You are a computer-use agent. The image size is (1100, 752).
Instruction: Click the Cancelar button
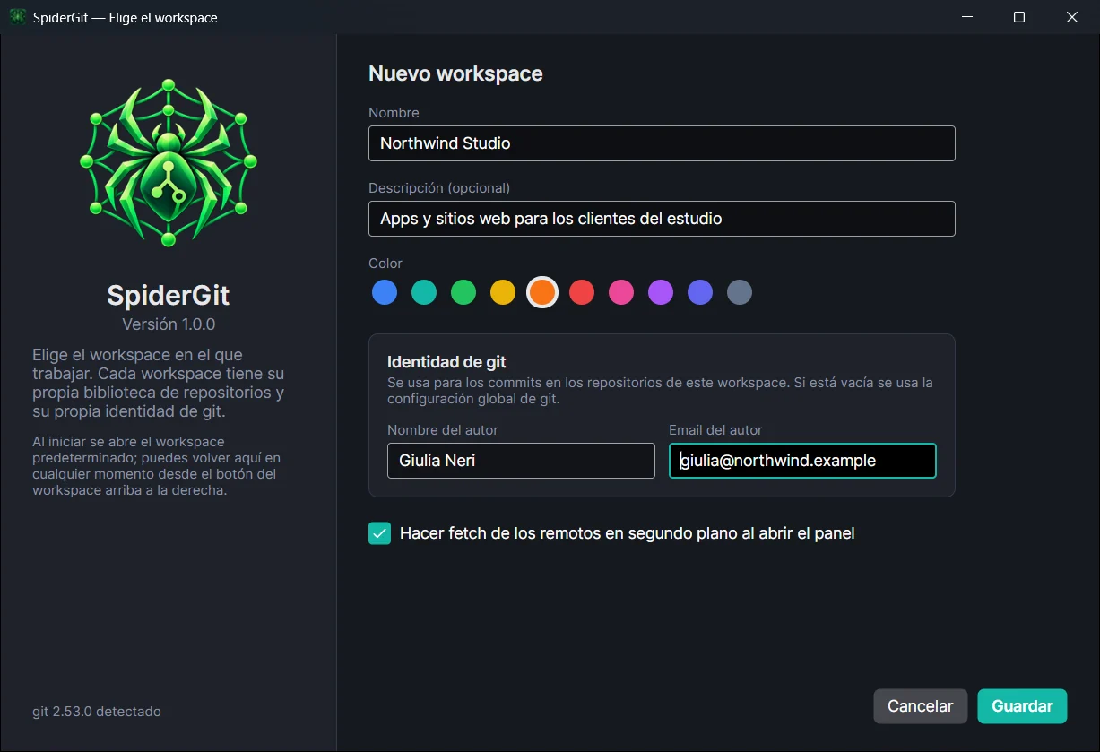pyautogui.click(x=921, y=706)
